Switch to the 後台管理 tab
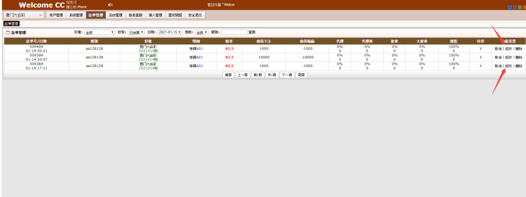526x197 pixels. coord(116,15)
